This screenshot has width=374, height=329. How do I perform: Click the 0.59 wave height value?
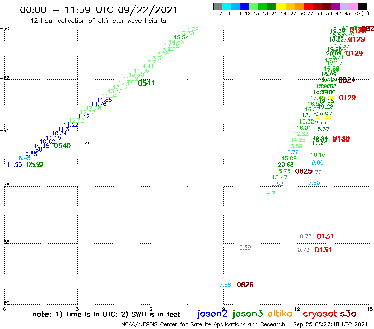(245, 248)
